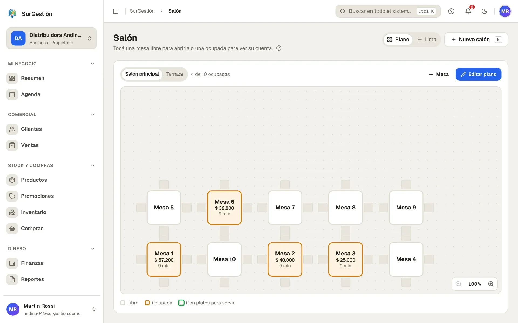The width and height of the screenshot is (518, 323).
Task: Open the help question-mark icon in header
Action: [x=451, y=11]
